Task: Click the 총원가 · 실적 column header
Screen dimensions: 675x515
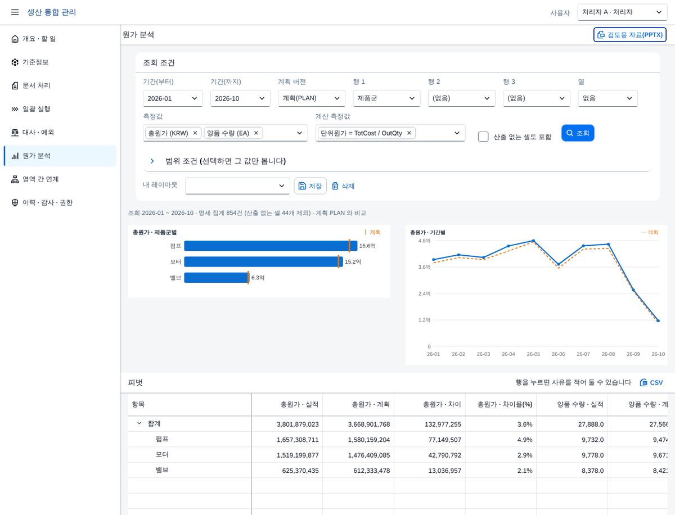Action: 287,404
